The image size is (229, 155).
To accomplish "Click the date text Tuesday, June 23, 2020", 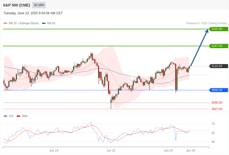I will [x=20, y=13].
